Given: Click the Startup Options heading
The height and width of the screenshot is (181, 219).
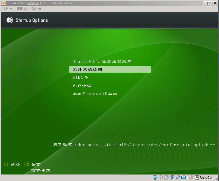Looking at the screenshot, I should coord(32,20).
